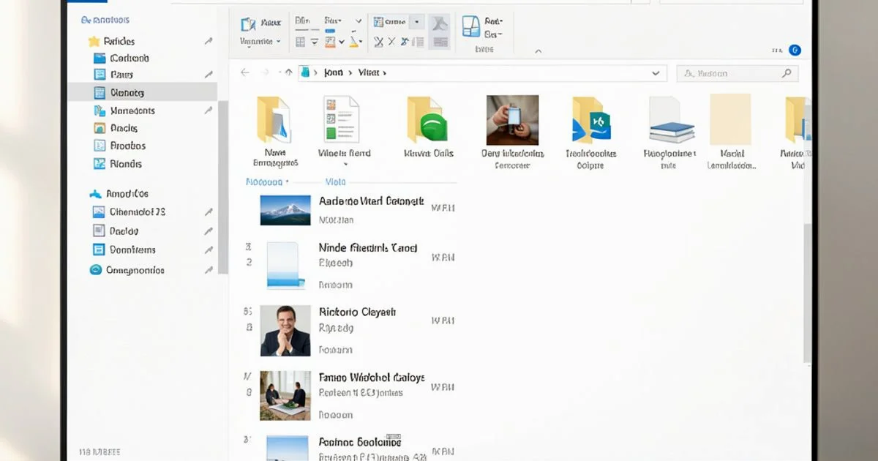878x461 pixels.
Task: Toggle the pin next to the bottom sidebar item
Action: coord(209,270)
